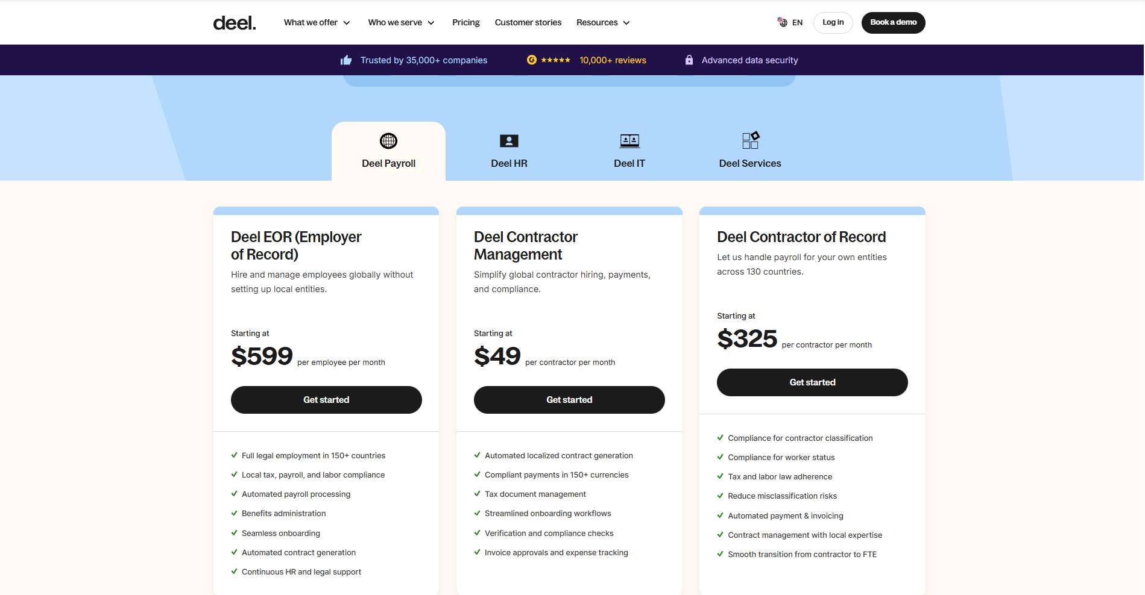Click the Deel HR badge icon

509,140
